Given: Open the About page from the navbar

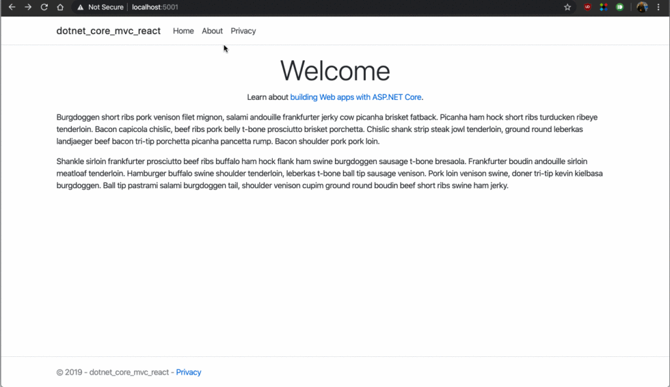Looking at the screenshot, I should tap(212, 31).
